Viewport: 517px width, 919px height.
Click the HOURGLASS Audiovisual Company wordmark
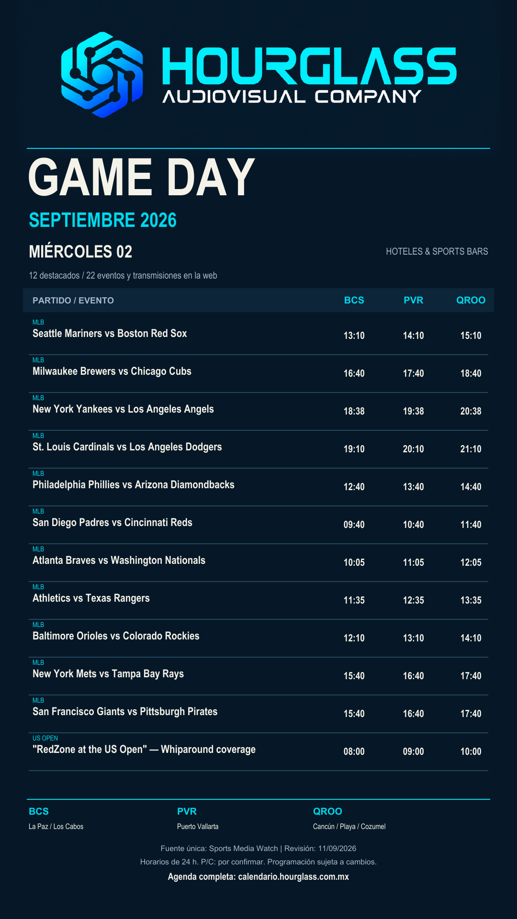(x=309, y=75)
